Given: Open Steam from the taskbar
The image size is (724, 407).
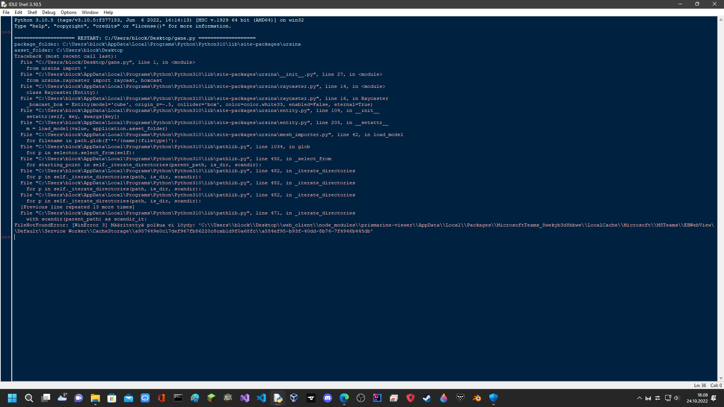Looking at the screenshot, I should tap(427, 398).
